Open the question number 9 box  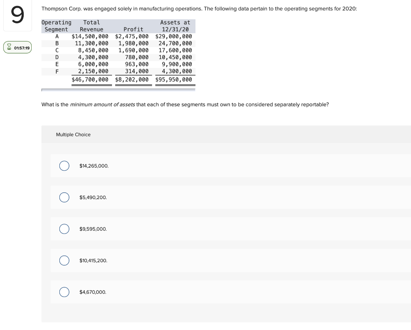(x=17, y=16)
